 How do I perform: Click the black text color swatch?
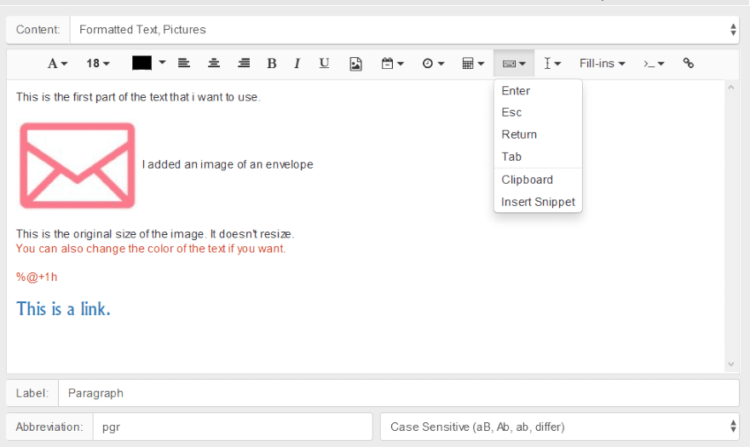[141, 63]
